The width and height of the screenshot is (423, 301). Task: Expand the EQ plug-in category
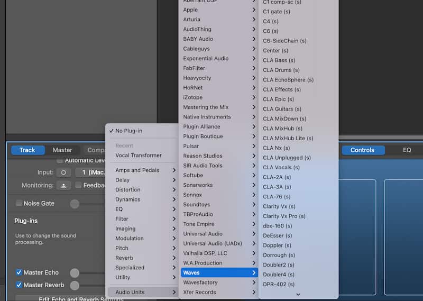142,209
